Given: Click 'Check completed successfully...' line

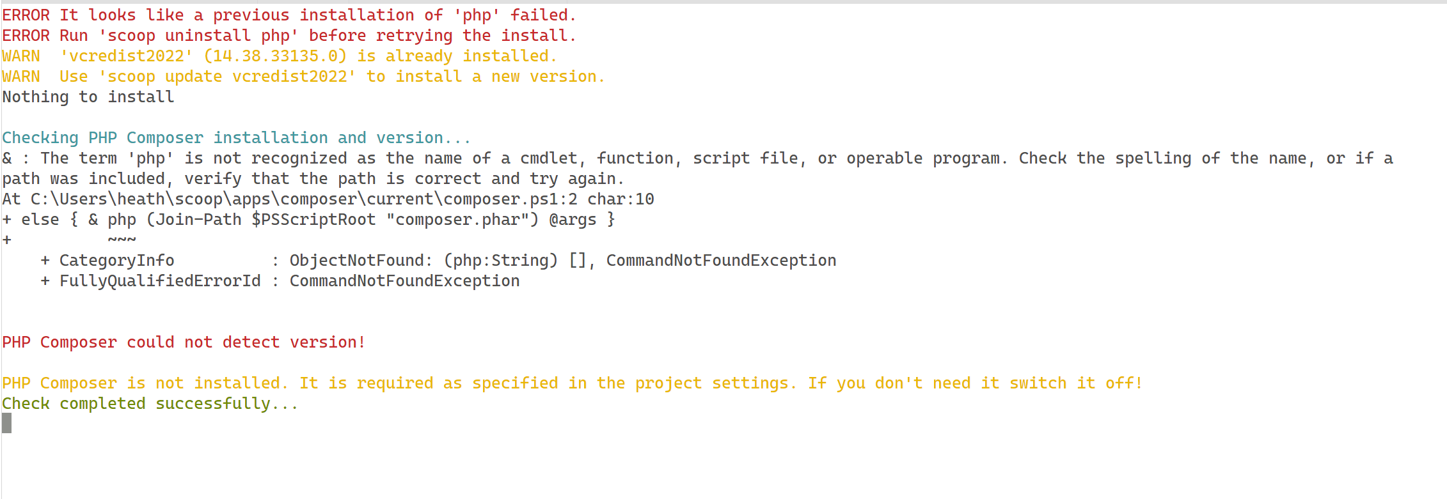Looking at the screenshot, I should 150,404.
